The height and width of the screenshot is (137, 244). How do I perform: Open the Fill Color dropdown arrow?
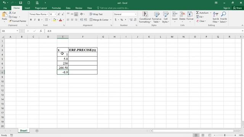point(57,20)
